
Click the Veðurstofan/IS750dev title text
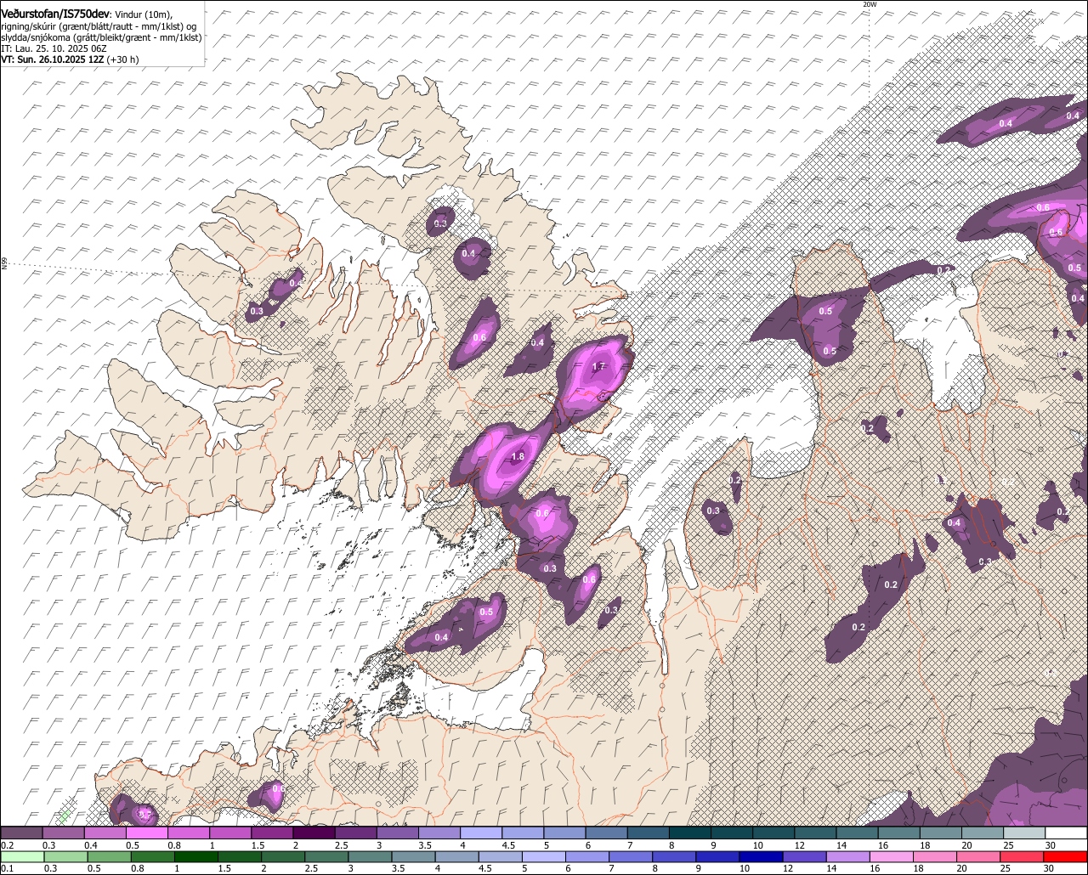[x=55, y=14]
